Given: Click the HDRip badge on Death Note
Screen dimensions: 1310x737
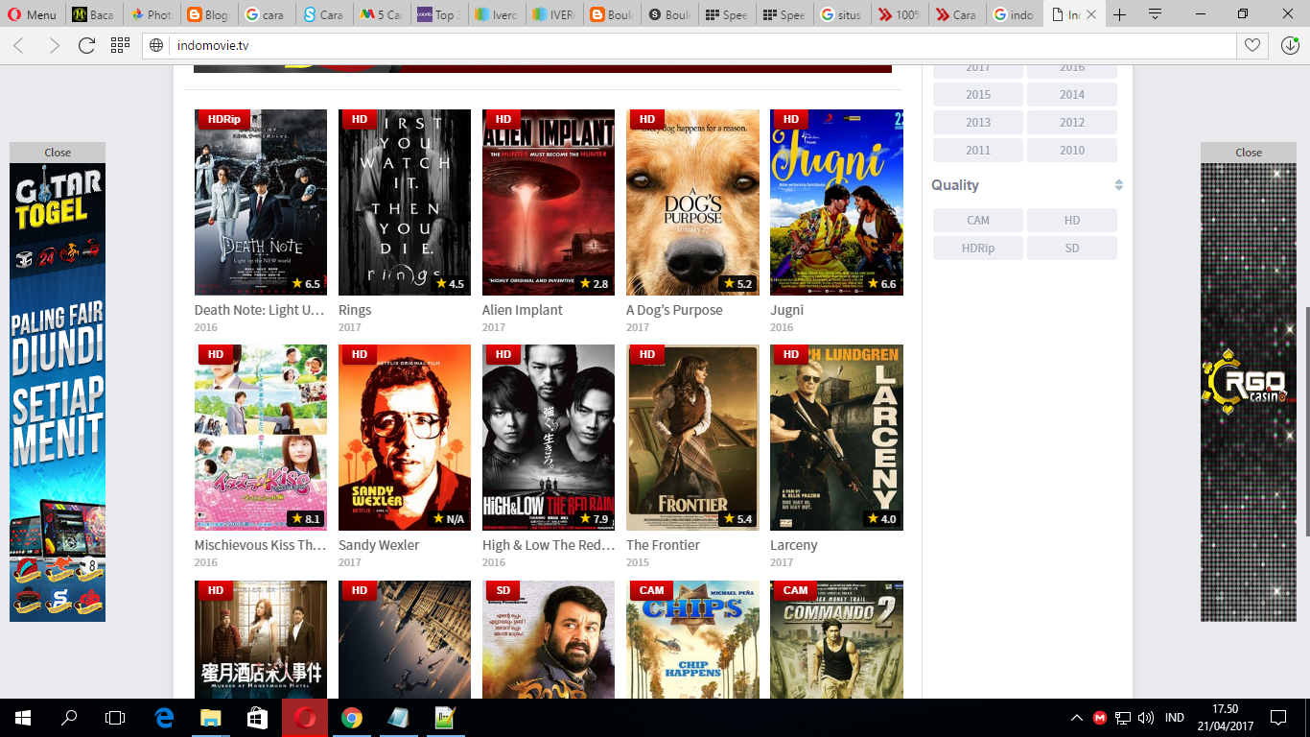Looking at the screenshot, I should click(223, 119).
